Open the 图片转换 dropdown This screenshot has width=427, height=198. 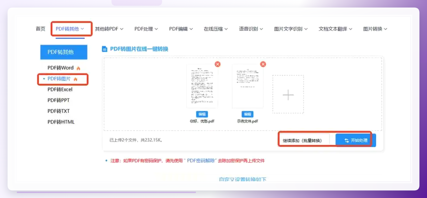pyautogui.click(x=375, y=29)
